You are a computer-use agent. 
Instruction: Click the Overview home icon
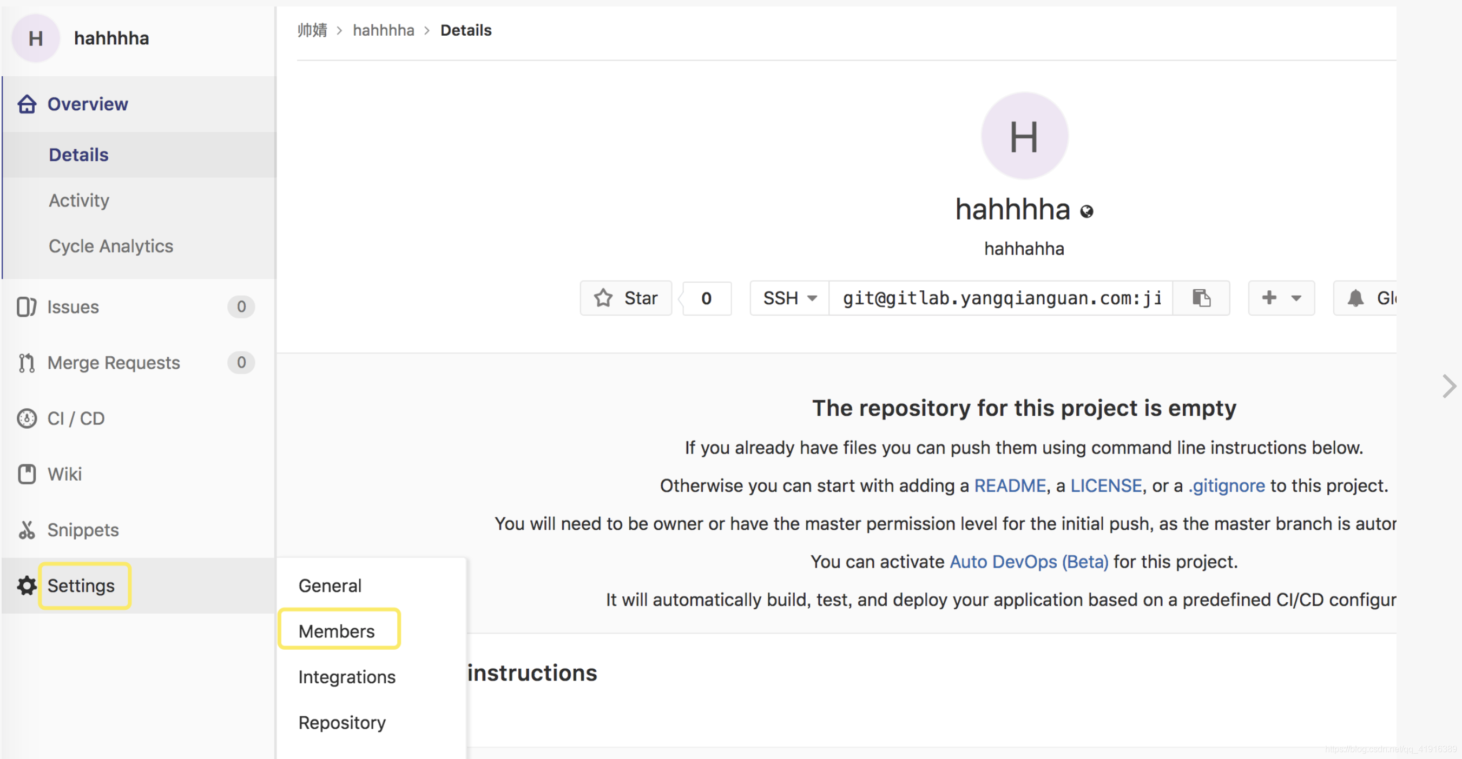tap(27, 104)
